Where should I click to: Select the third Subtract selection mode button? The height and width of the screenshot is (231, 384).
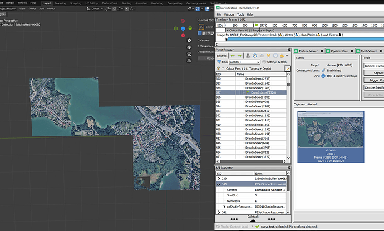point(208,33)
